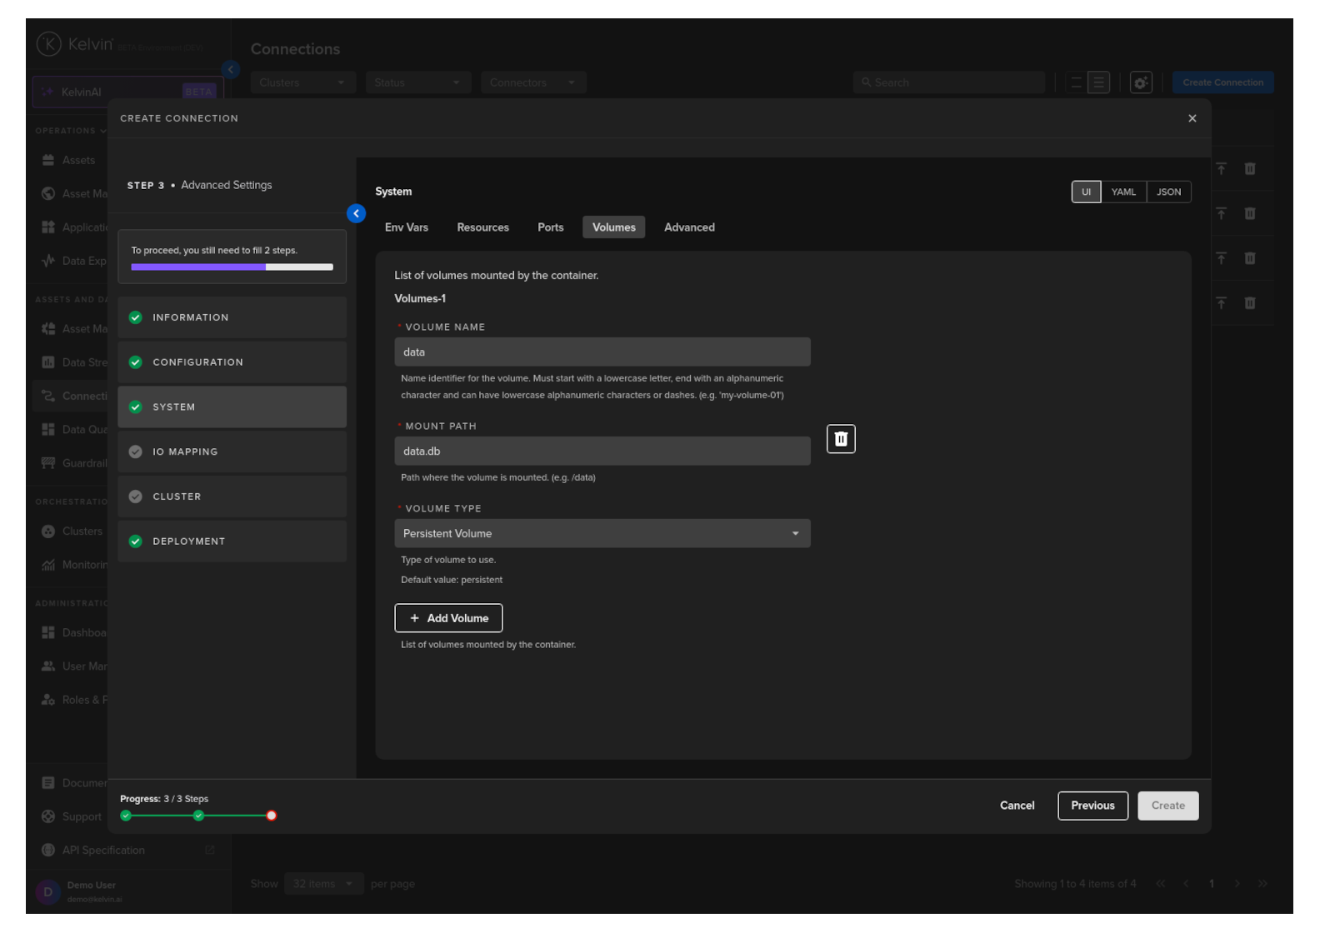Click the Mount Path input field
Screen dimensions: 1320x933
tap(602, 452)
